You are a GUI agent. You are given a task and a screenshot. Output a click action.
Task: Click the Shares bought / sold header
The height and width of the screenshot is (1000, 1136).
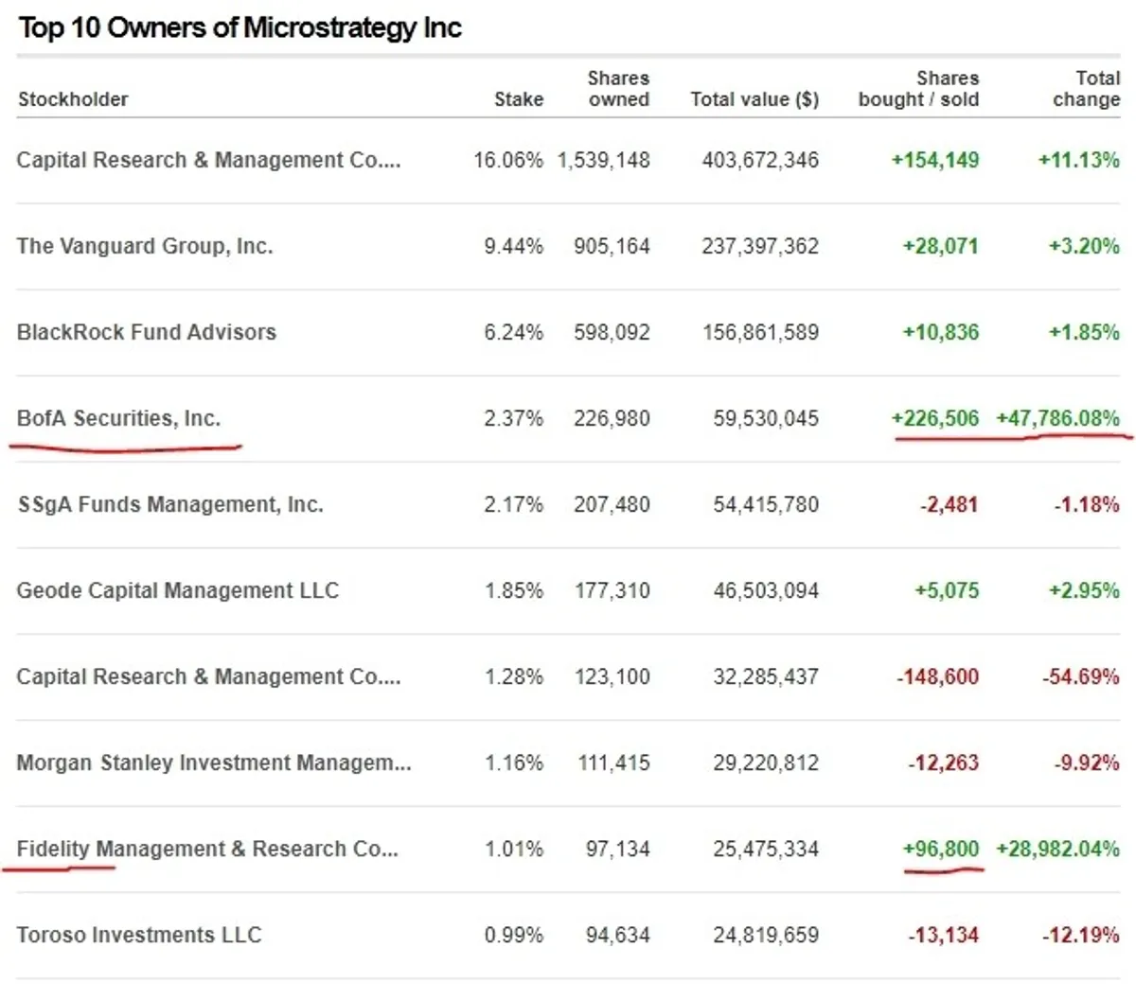click(918, 89)
